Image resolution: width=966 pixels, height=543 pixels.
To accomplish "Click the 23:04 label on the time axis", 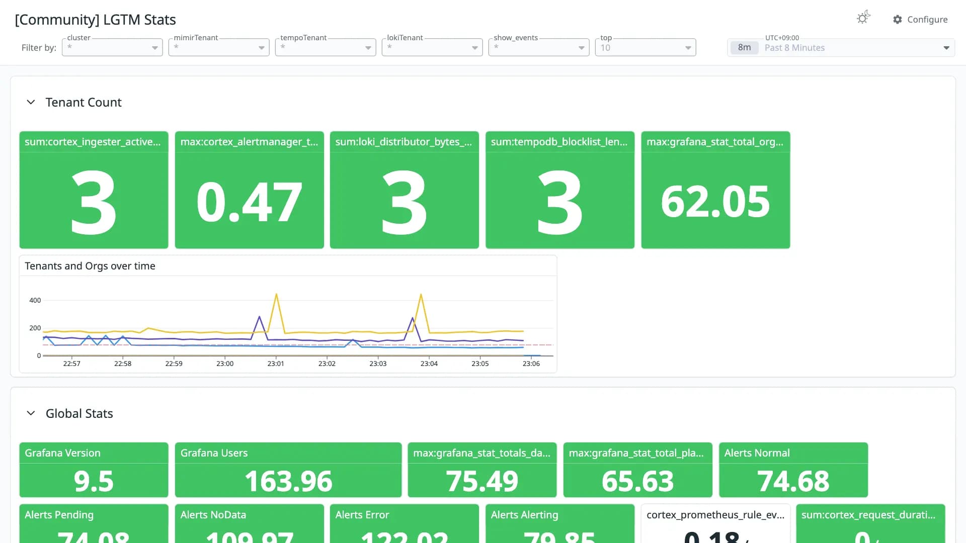I will [429, 364].
